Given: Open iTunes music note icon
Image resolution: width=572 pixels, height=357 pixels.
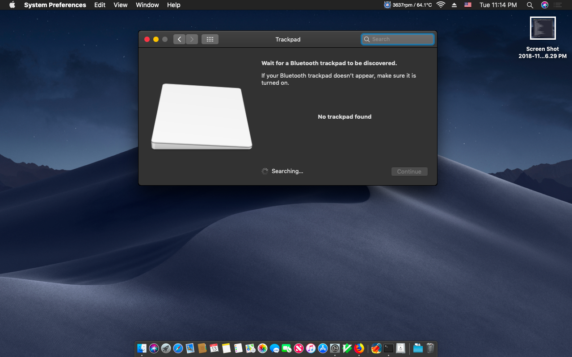Looking at the screenshot, I should [311, 348].
